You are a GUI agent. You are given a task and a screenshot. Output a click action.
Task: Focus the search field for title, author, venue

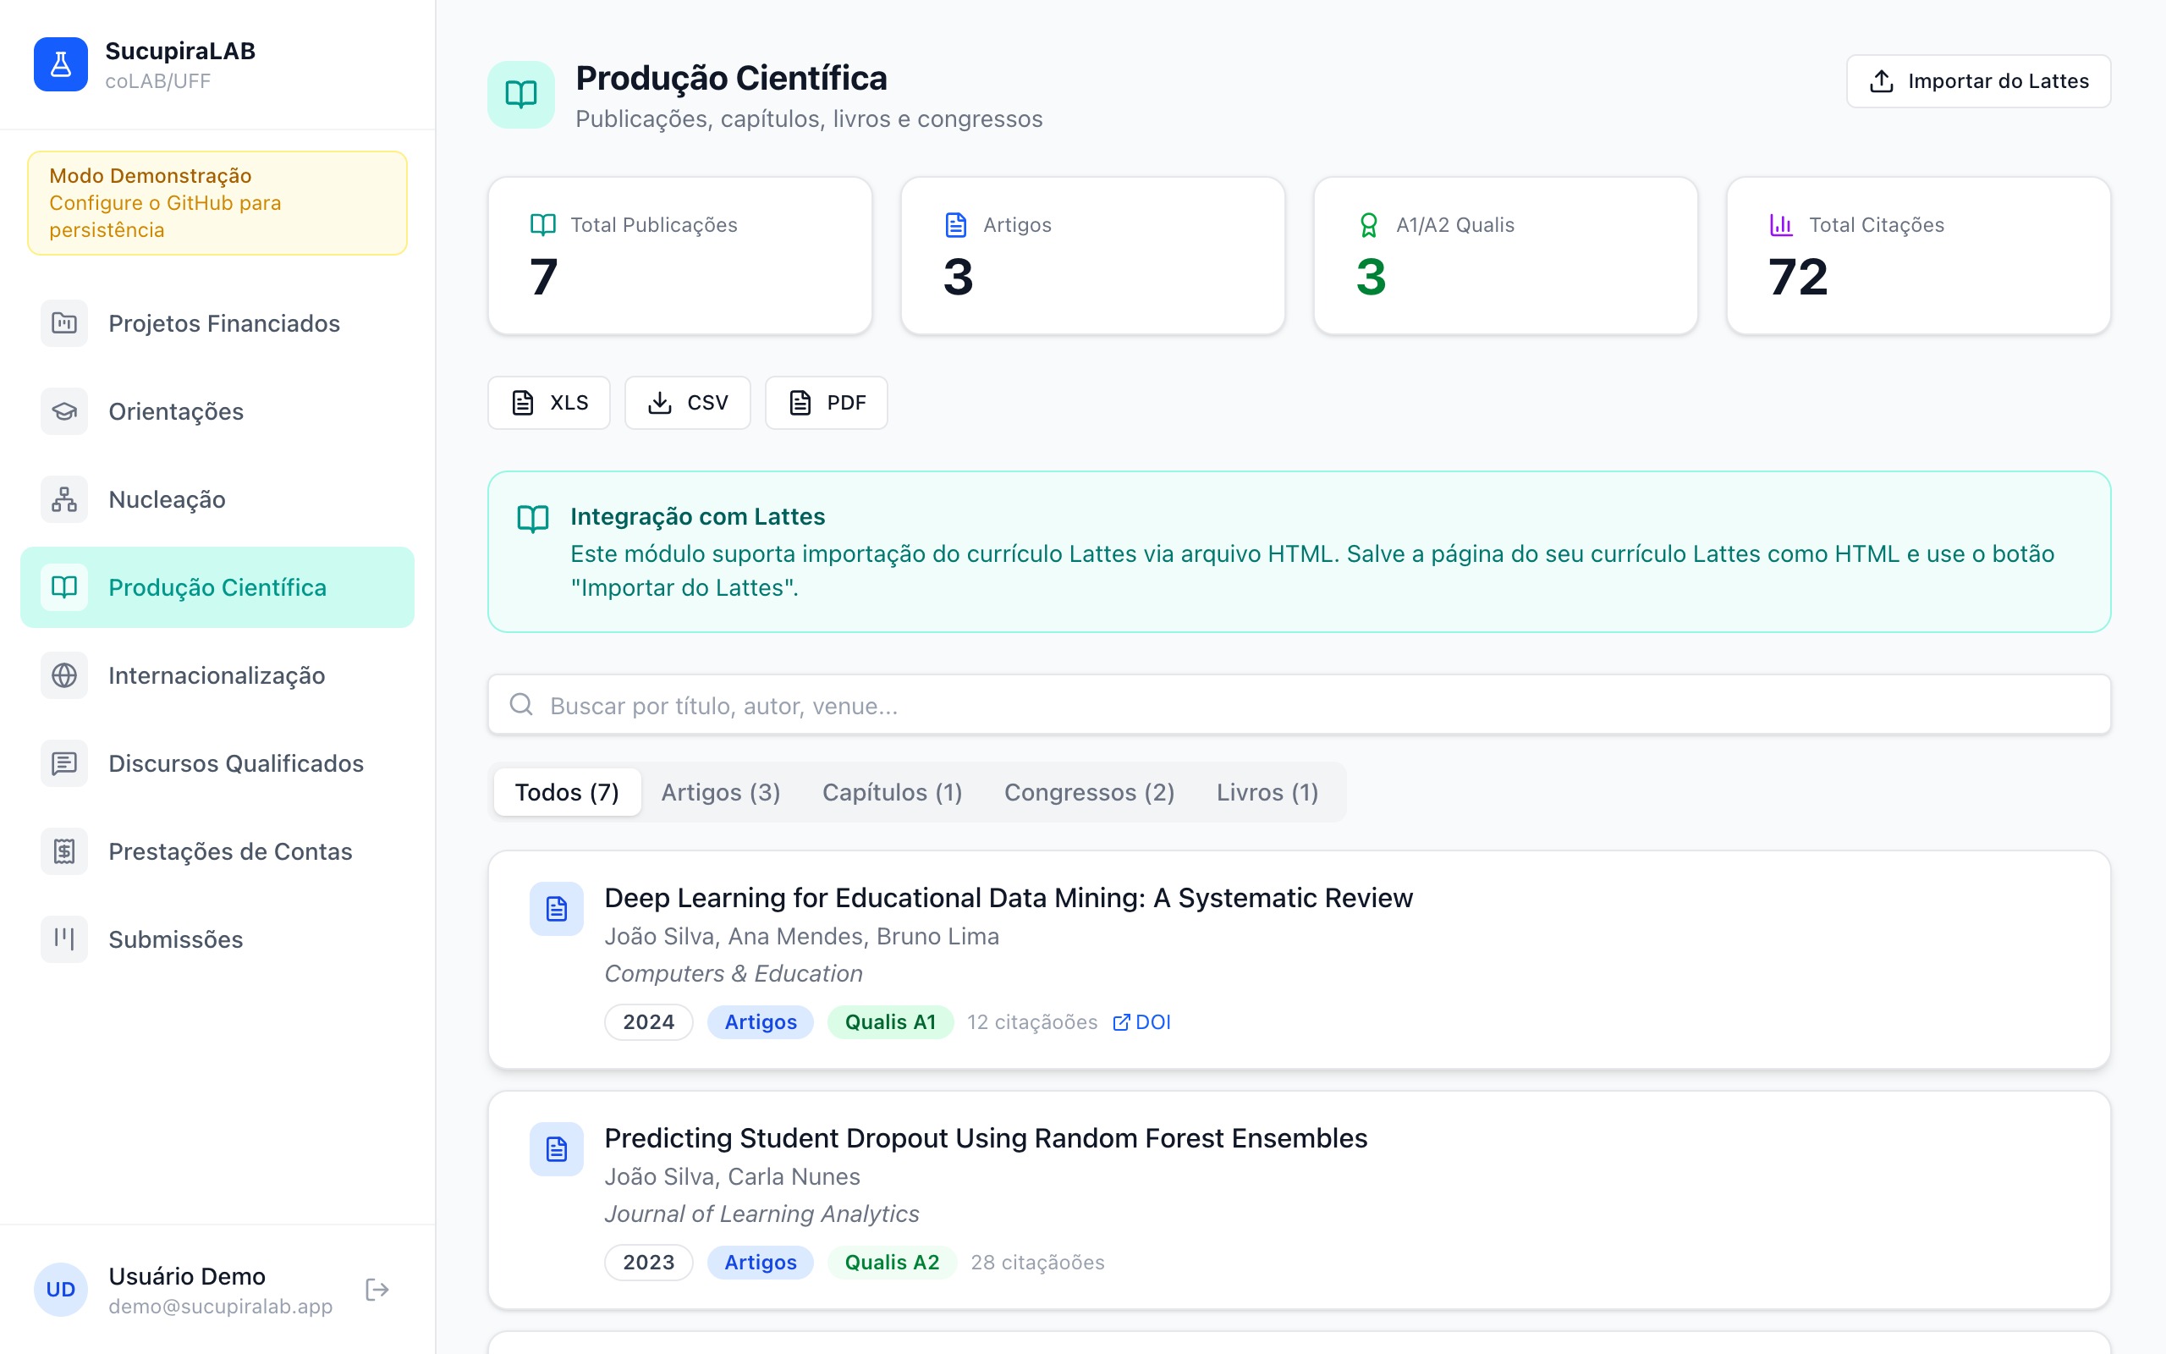(x=1298, y=706)
